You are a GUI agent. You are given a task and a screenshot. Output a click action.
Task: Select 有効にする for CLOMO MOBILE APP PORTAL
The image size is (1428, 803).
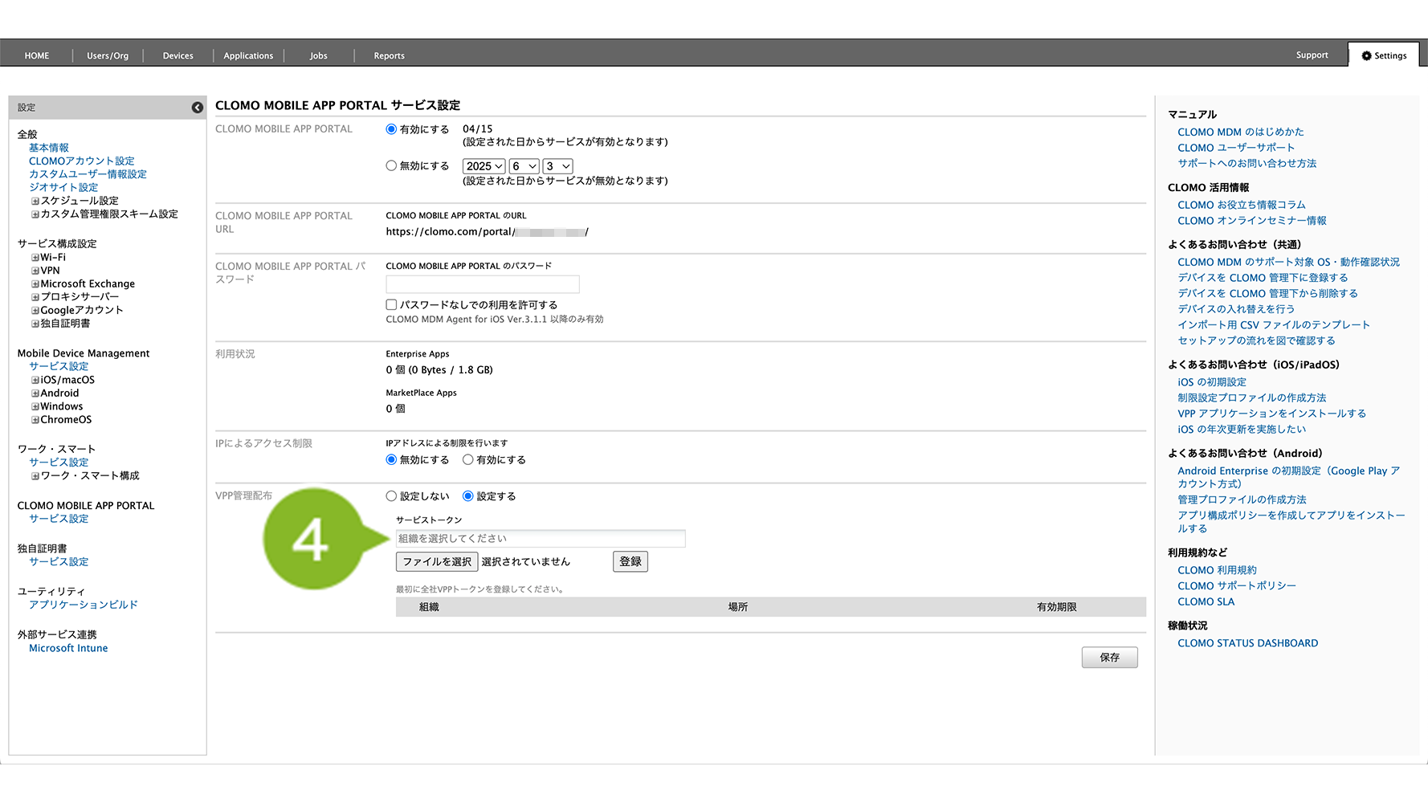[x=391, y=129]
